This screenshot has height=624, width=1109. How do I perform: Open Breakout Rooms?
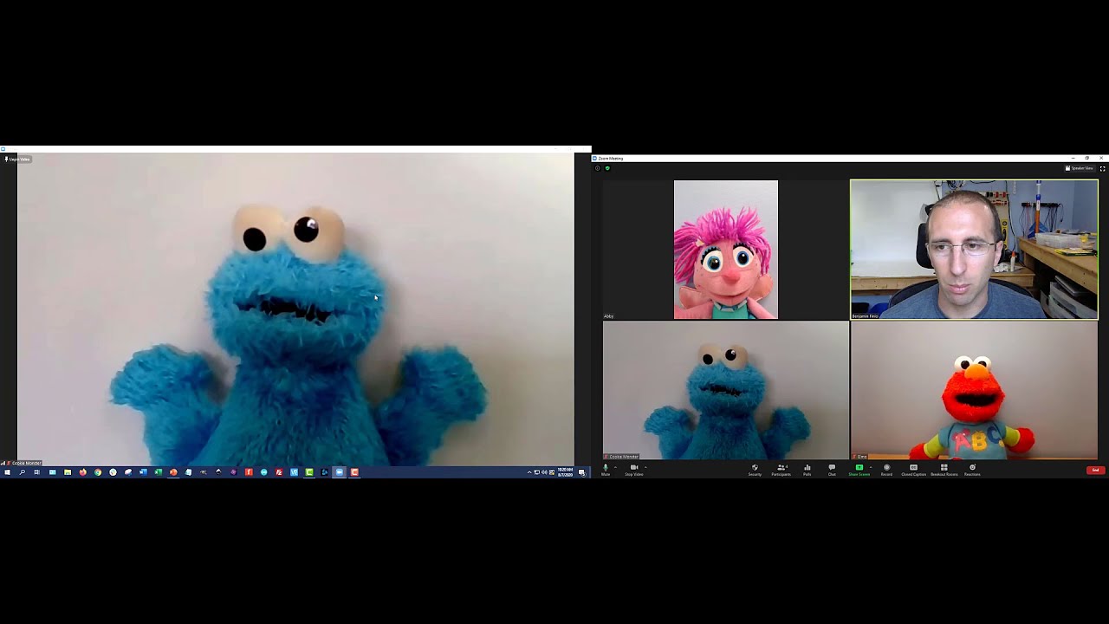[944, 469]
